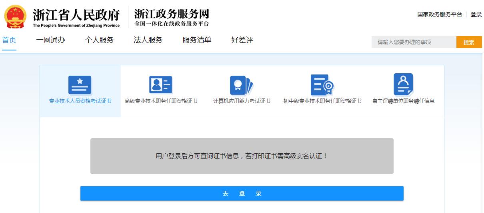This screenshot has height=213, width=484.
Task: Select the 高级专业技术职务任职资格证书 ID card icon
Action: 161,85
